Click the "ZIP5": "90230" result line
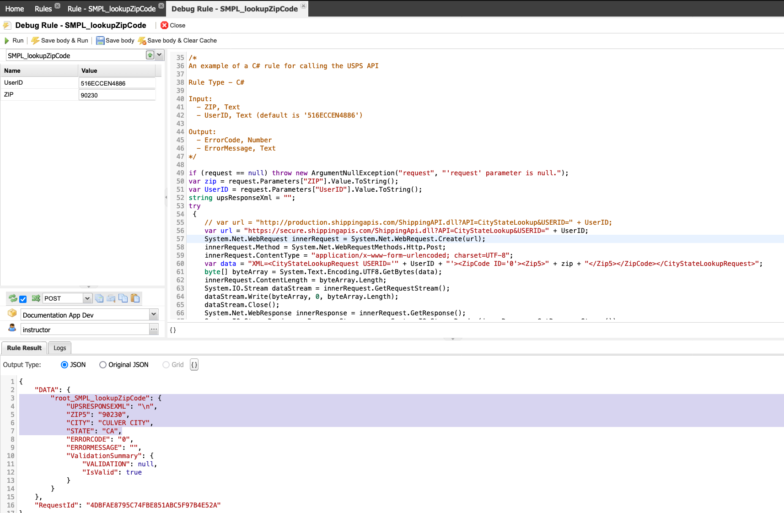Viewport: 784px width, 513px height. click(x=98, y=415)
